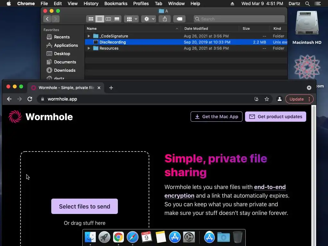Open the History menu
Viewport: 328px width, 246px height.
tap(91, 4)
